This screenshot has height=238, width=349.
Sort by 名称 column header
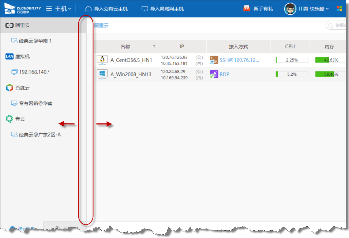(x=125, y=47)
